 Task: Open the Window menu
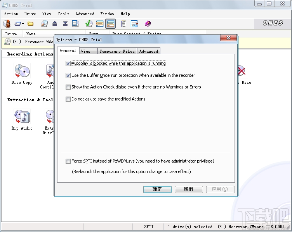[x=107, y=14]
